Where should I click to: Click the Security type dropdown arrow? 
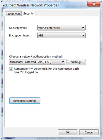(83, 28)
